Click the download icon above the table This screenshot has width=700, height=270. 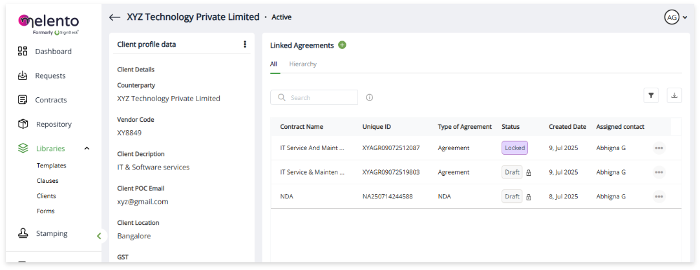click(x=674, y=95)
